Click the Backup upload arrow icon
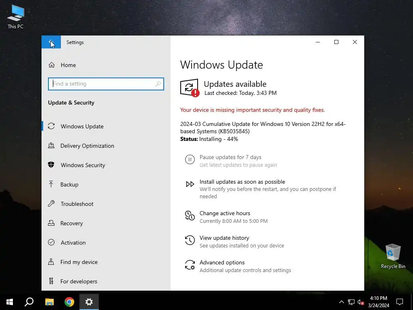Screen dimensions: 413x310 click(x=51, y=184)
